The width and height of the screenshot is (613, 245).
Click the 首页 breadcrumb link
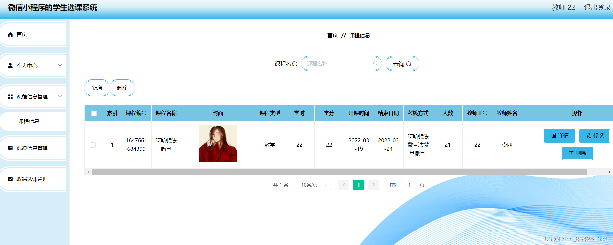pyautogui.click(x=332, y=35)
